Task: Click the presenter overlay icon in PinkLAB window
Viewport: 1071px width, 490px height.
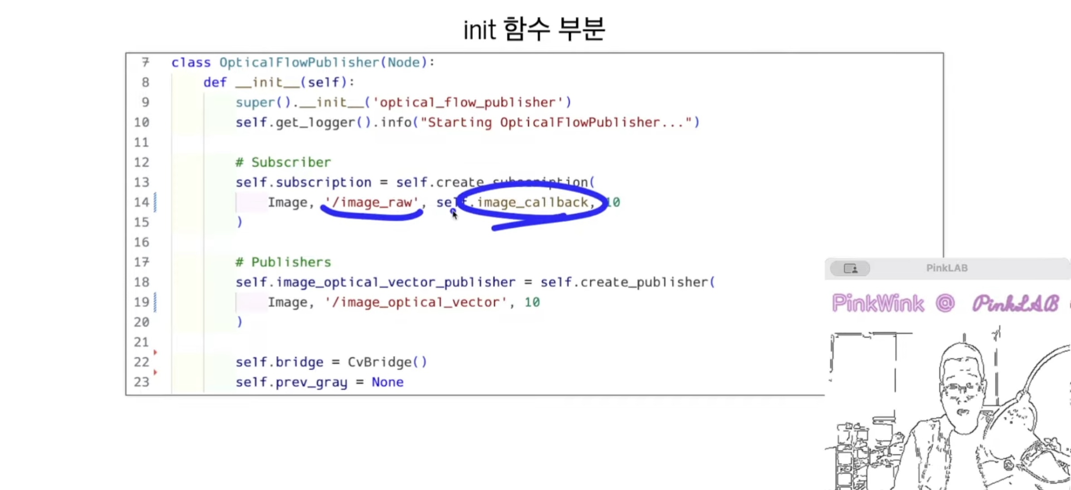Action: click(x=850, y=269)
